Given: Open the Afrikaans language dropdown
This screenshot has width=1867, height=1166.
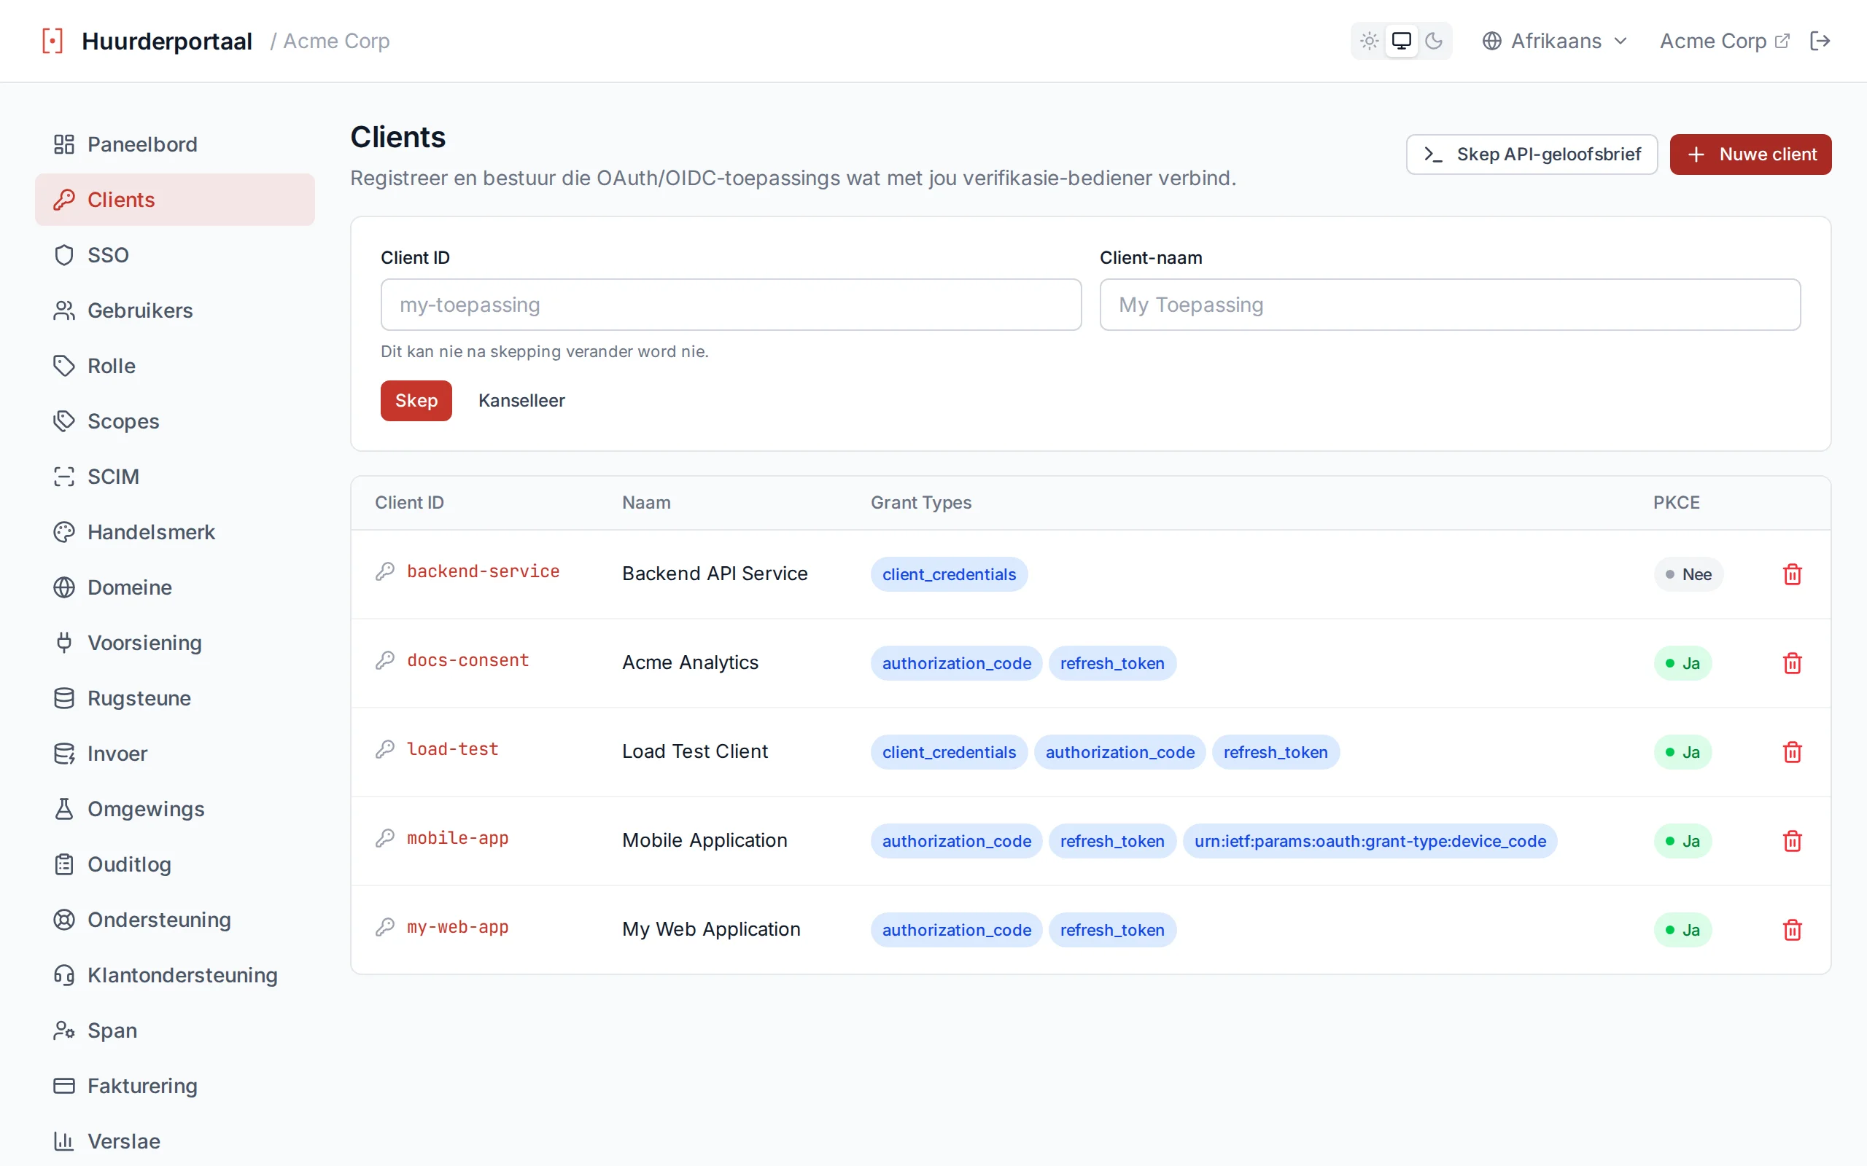Looking at the screenshot, I should (1555, 41).
